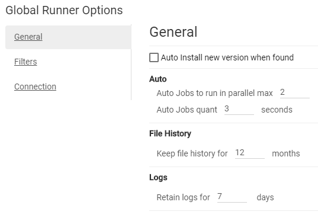Image resolution: width=318 pixels, height=221 pixels.
Task: Edit Auto Jobs parallel max field
Action: tap(295, 92)
